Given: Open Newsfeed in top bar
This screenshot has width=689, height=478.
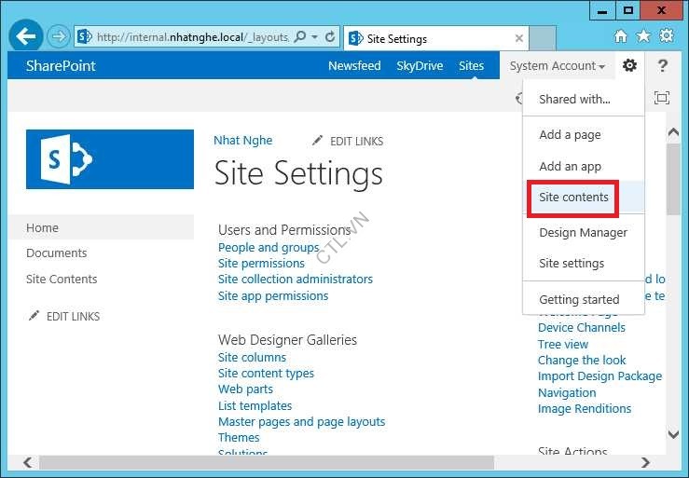Looking at the screenshot, I should click(354, 66).
